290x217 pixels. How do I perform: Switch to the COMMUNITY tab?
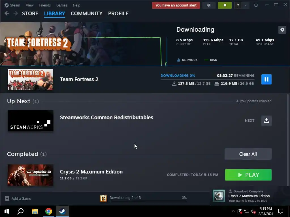tap(87, 14)
